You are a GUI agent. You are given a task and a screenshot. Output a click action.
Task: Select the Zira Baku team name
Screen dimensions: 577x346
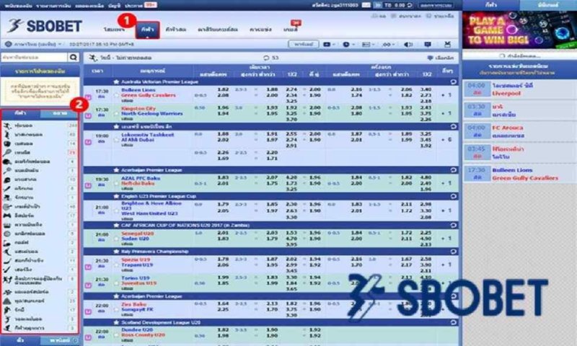coord(134,304)
